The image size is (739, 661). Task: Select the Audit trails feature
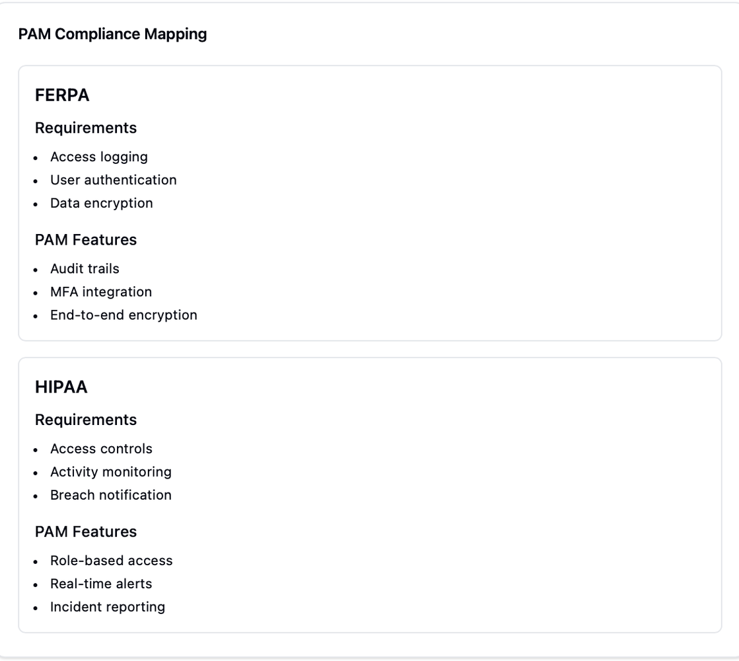point(85,268)
